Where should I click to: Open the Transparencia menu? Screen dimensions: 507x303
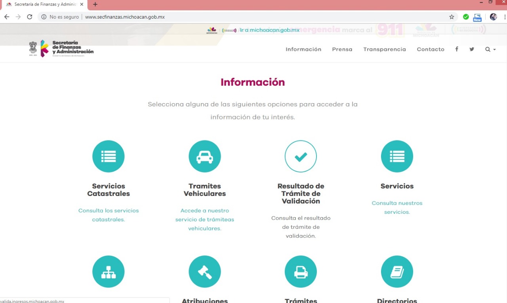click(384, 49)
